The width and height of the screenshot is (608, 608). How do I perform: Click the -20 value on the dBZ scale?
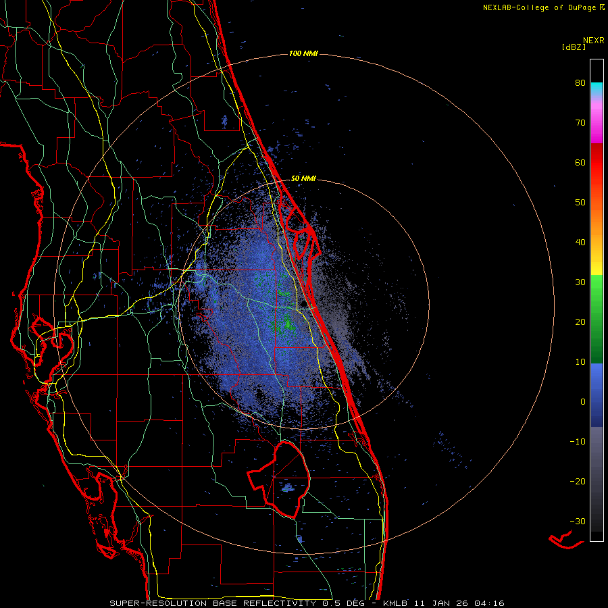click(x=578, y=482)
